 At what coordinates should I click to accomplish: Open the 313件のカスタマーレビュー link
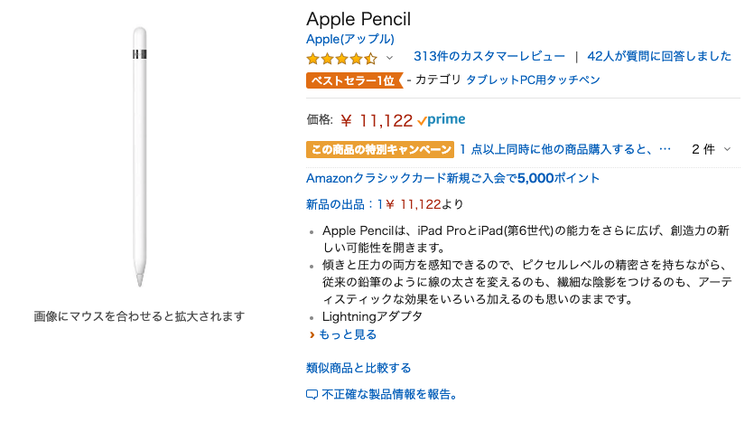pyautogui.click(x=489, y=56)
